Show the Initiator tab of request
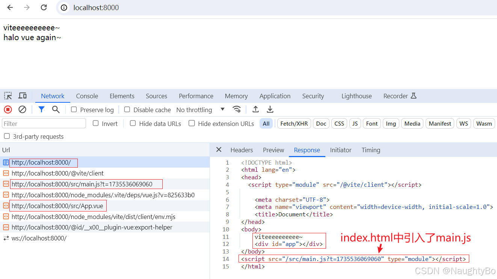 (x=341, y=150)
